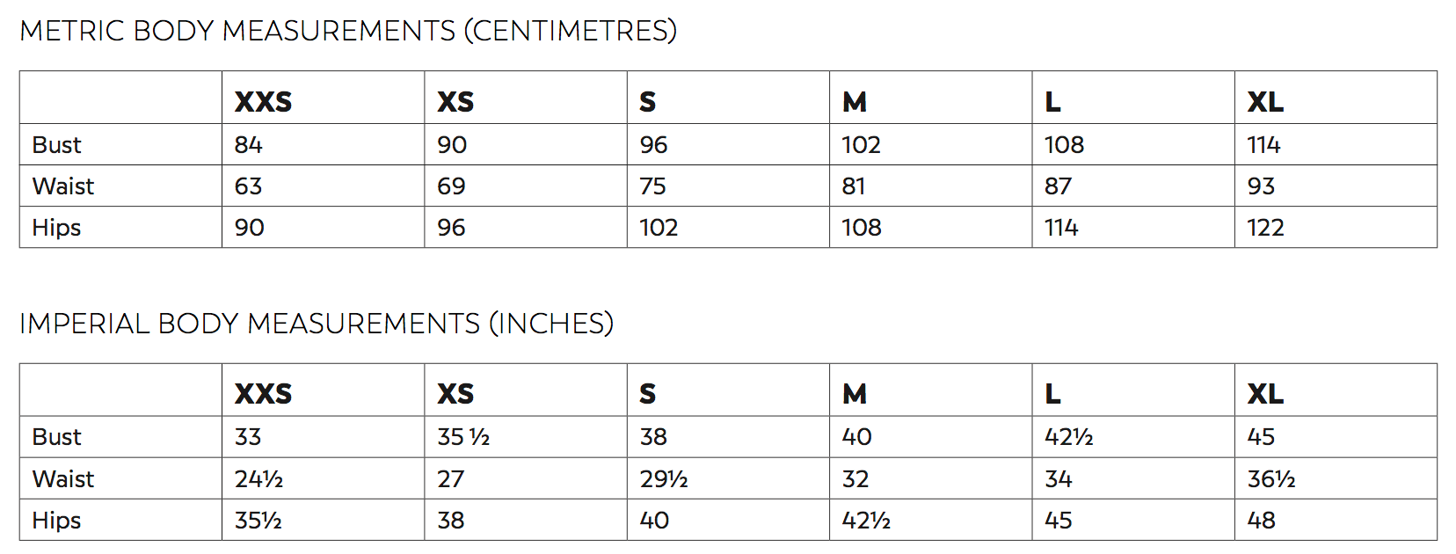Select the imperial waist value 29½

point(664,479)
